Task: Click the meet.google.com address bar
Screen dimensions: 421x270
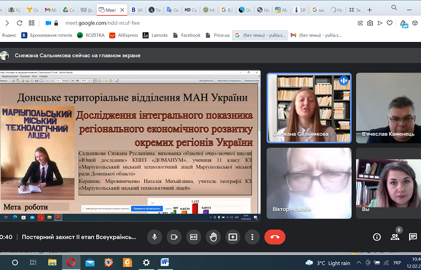Action: pyautogui.click(x=180, y=23)
